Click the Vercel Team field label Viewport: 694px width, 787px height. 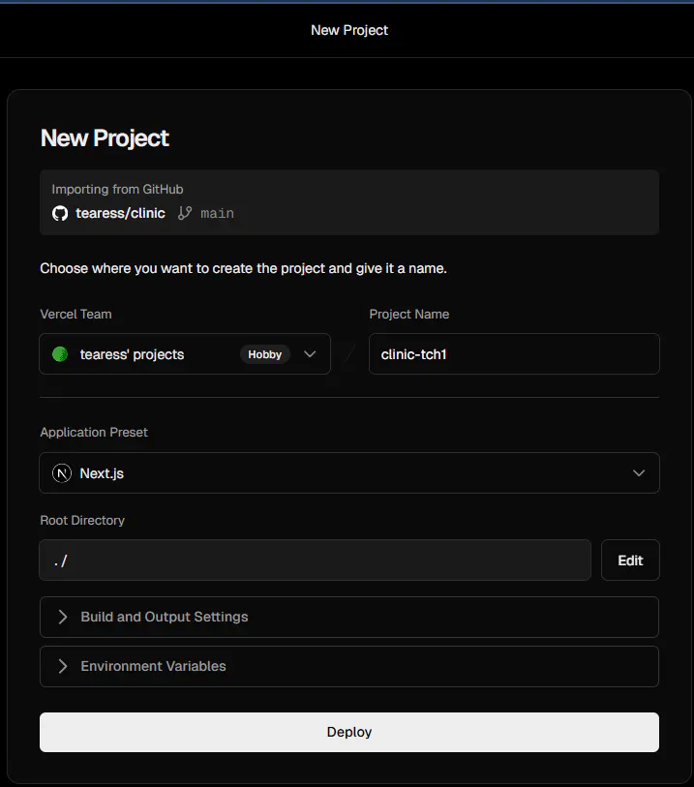click(x=75, y=315)
